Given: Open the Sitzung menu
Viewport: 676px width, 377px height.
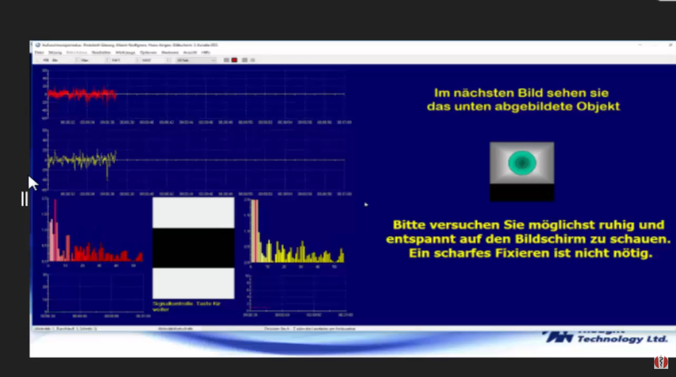Looking at the screenshot, I should [x=55, y=53].
